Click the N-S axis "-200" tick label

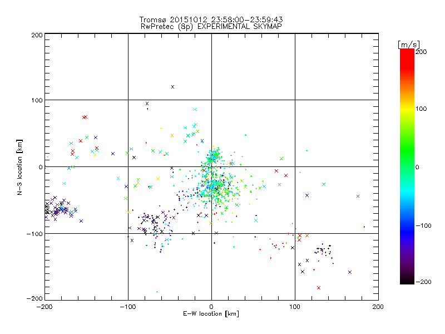coord(34,298)
